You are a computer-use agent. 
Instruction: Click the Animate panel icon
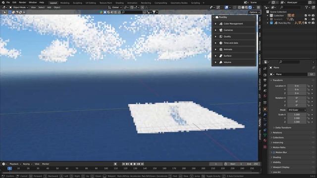click(x=221, y=49)
